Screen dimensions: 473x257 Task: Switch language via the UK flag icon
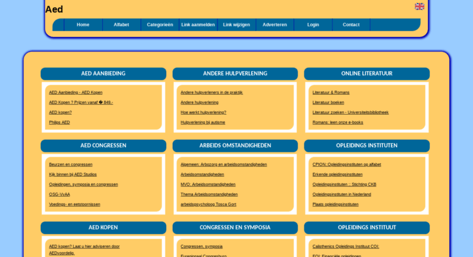pos(419,6)
